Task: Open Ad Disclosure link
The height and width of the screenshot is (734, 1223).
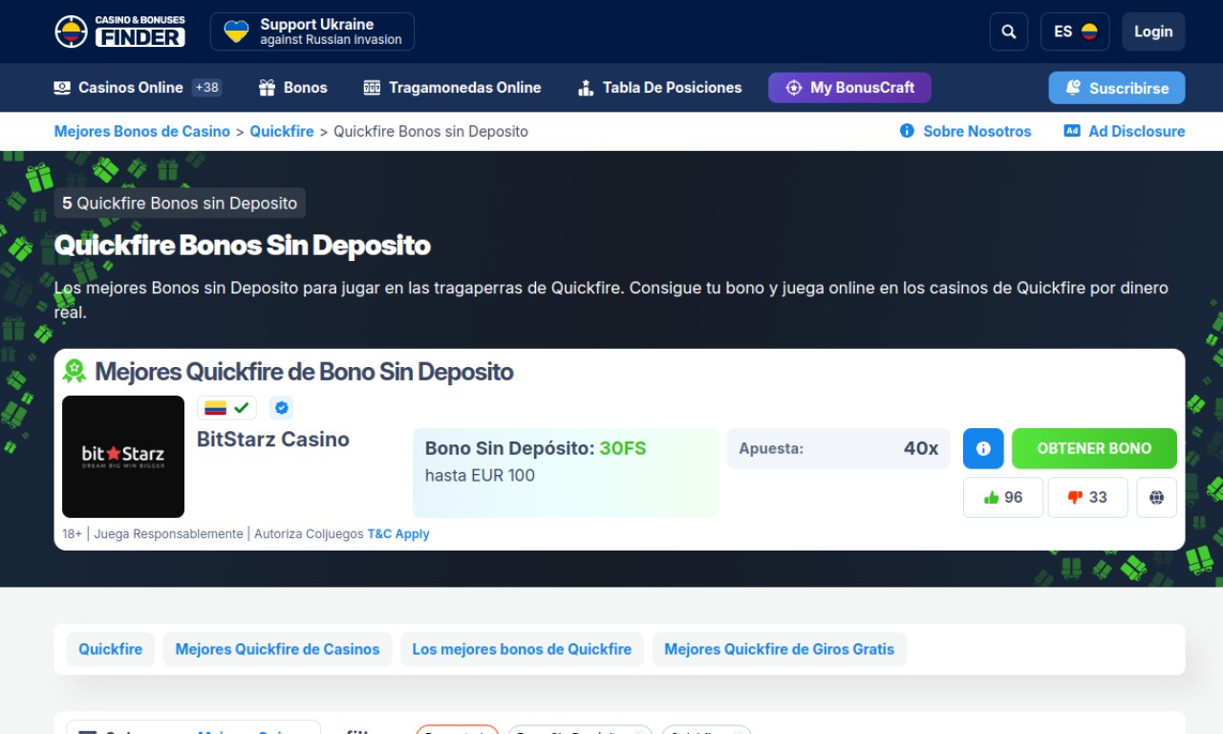Action: pyautogui.click(x=1125, y=131)
